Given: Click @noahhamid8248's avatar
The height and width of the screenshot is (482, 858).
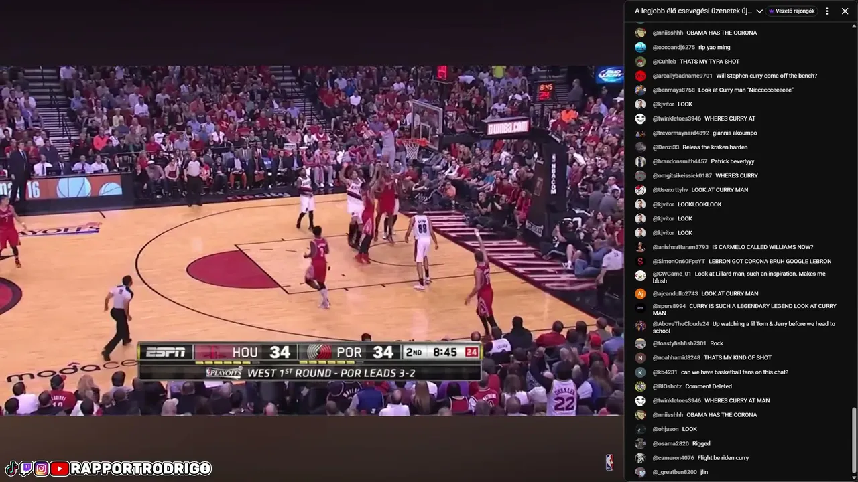Looking at the screenshot, I should point(640,358).
